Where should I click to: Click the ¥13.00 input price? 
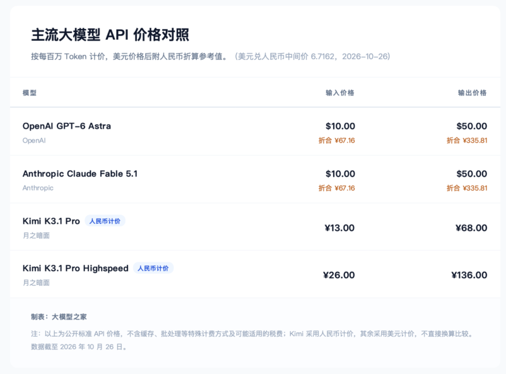(339, 228)
